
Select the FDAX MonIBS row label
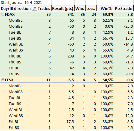click(x=15, y=26)
